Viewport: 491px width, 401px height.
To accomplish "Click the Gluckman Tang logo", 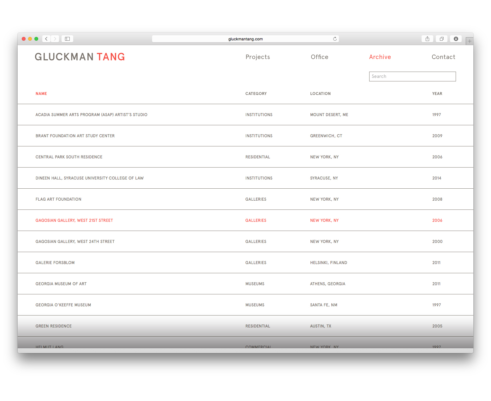I will [x=80, y=57].
